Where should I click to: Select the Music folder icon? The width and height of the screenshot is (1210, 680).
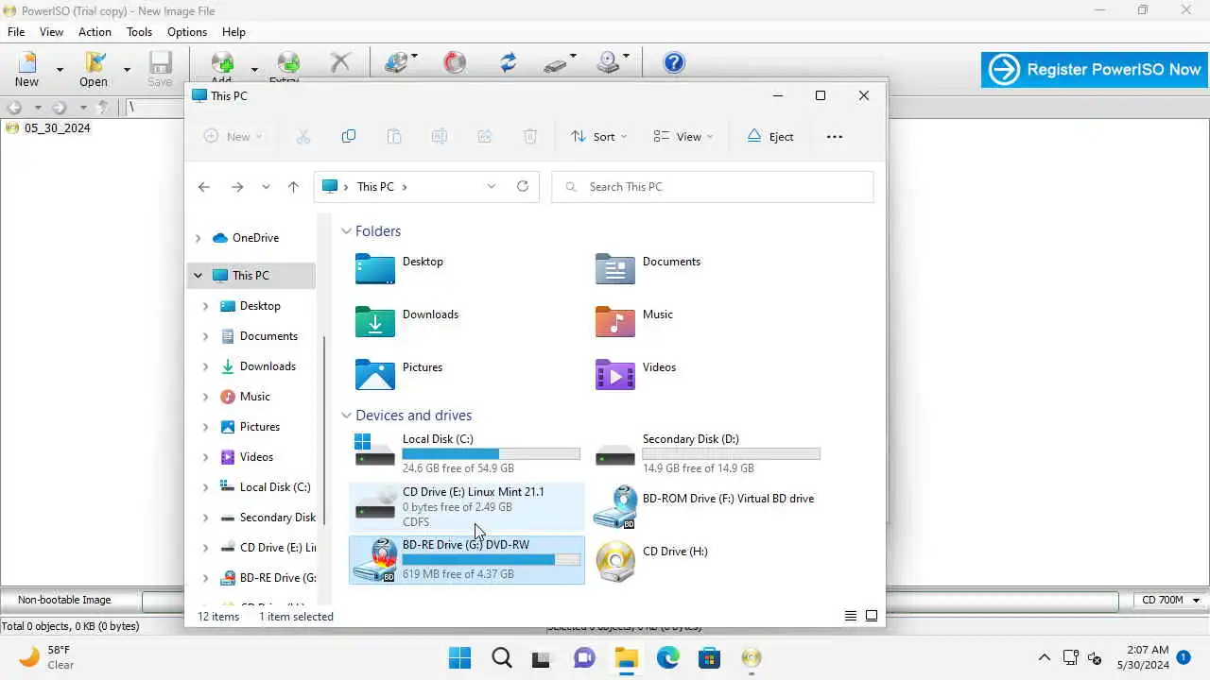point(615,322)
